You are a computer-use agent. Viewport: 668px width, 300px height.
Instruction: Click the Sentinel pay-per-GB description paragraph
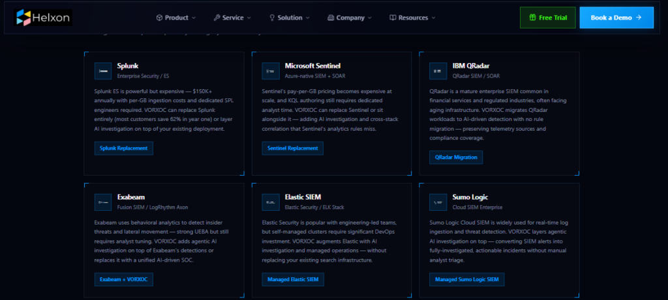click(x=331, y=110)
